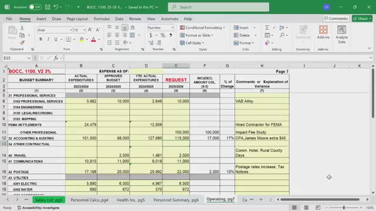
Task: Select the Format Painter brush
Action: tap(22, 43)
